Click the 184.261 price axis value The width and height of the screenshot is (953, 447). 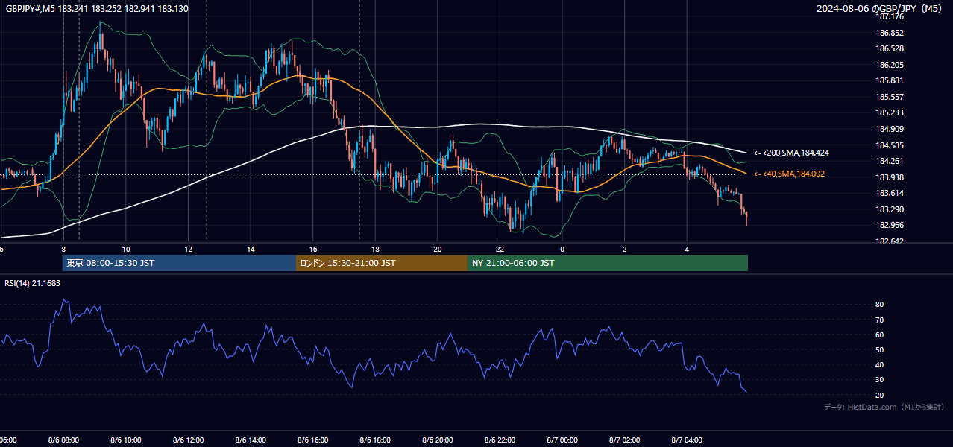coord(890,161)
